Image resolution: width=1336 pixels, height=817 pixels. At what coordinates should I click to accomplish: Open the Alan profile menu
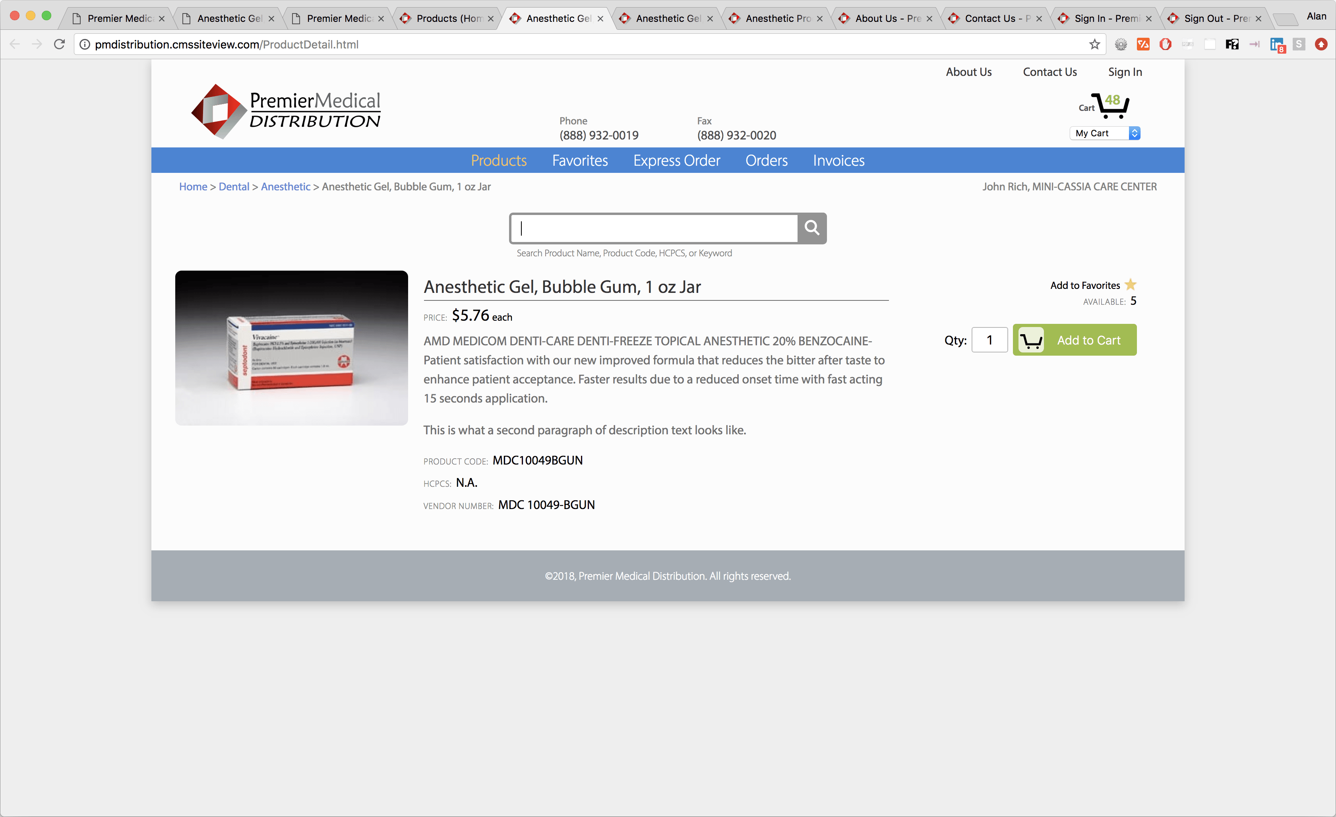[1316, 16]
